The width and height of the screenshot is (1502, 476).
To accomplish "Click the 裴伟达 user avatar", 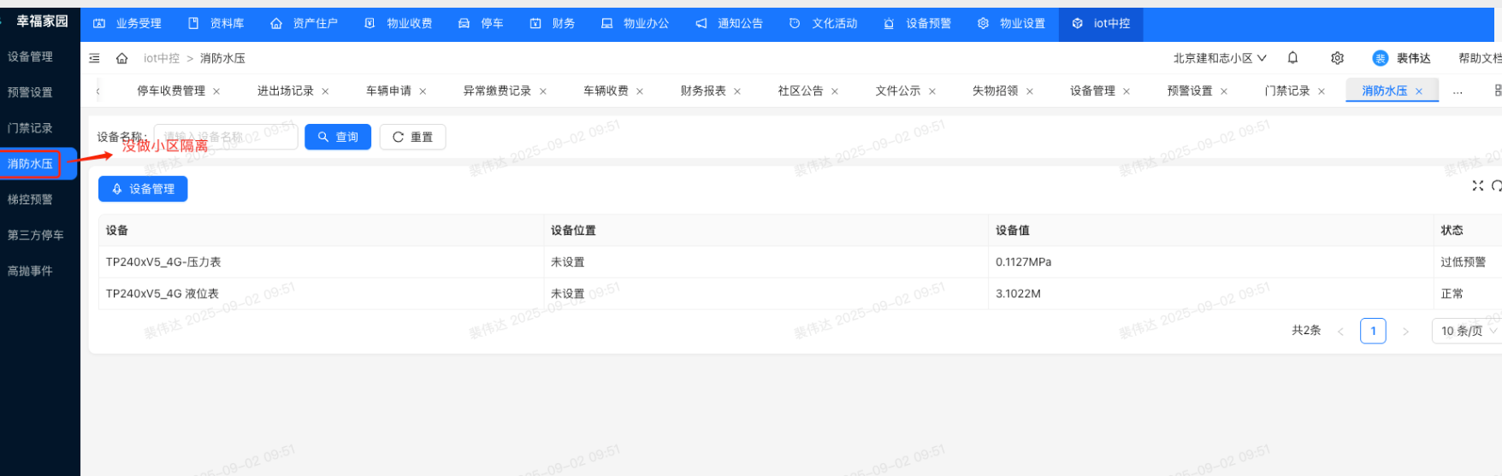I will coord(1380,58).
